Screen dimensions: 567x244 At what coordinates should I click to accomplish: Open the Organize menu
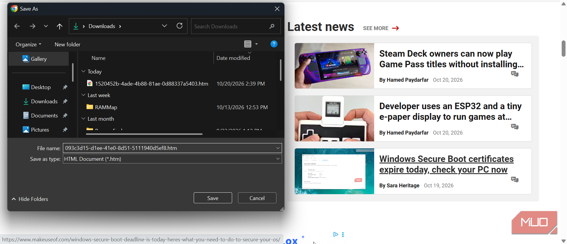pos(28,44)
